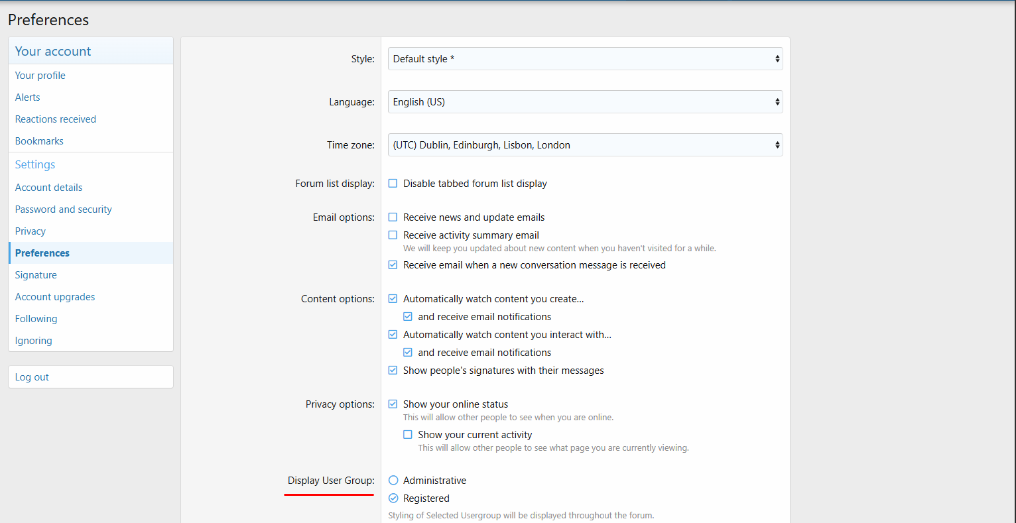Uncheck Automatically watch content you create
This screenshot has height=523, width=1016.
(393, 299)
